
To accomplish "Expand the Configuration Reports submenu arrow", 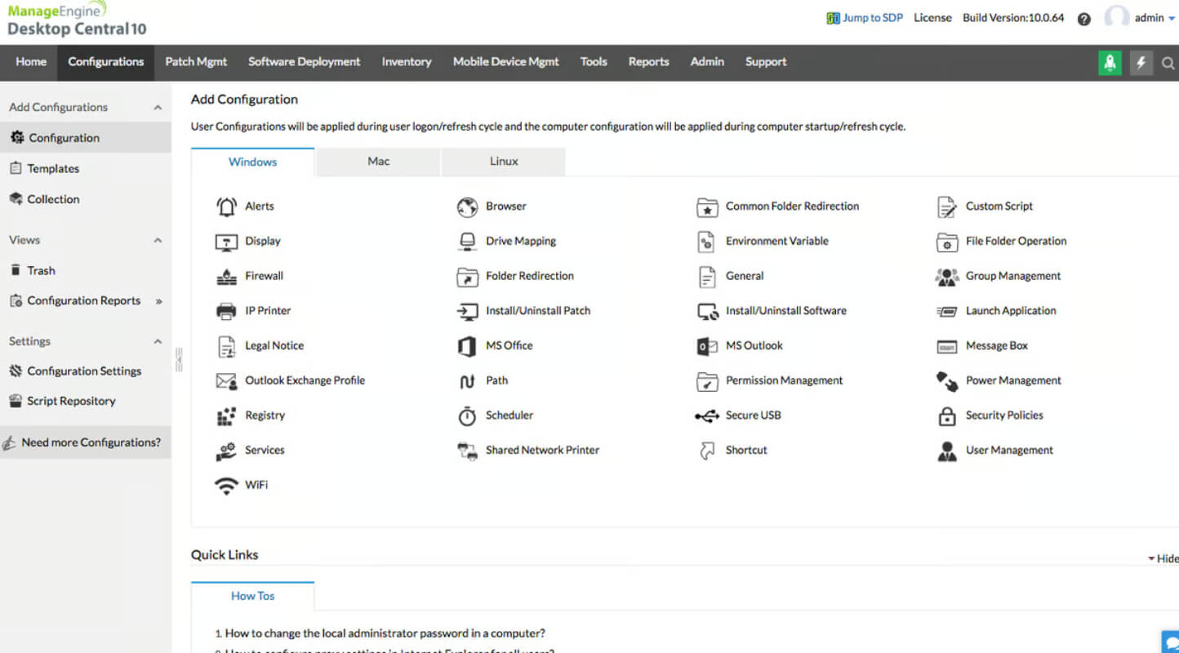I will pyautogui.click(x=158, y=301).
